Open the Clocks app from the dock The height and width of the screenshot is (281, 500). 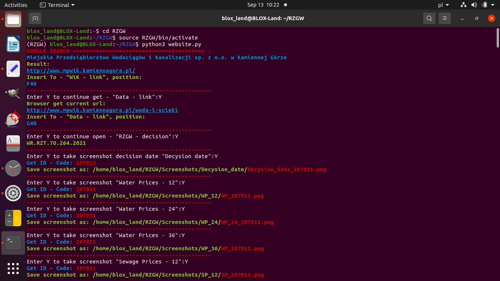coord(12,169)
